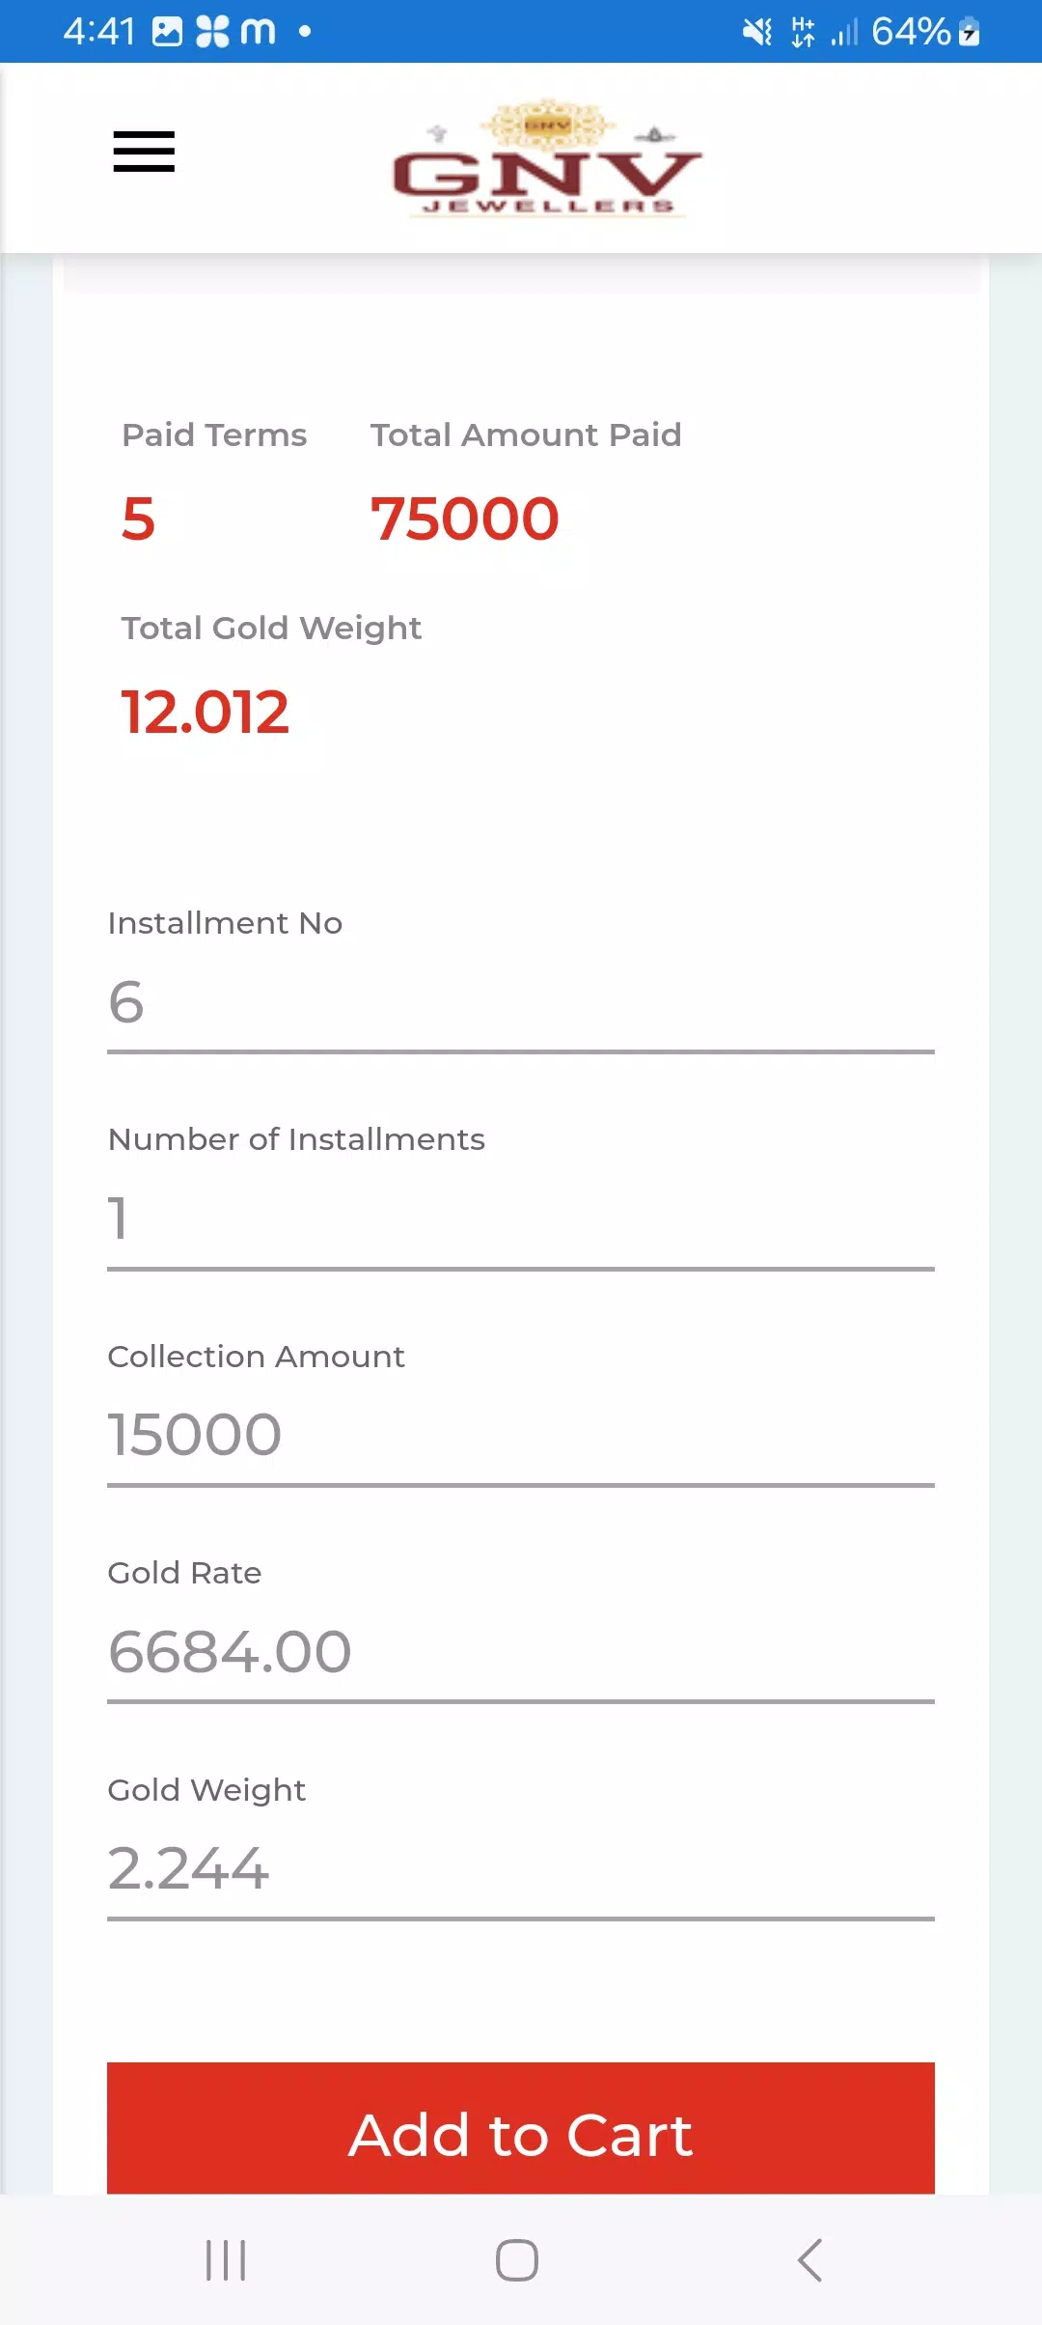Tap the signal strength status icon

coord(844,32)
